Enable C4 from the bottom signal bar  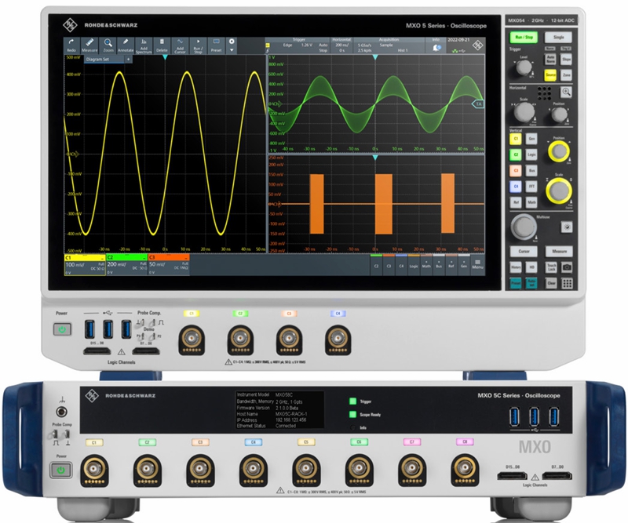pyautogui.click(x=401, y=264)
